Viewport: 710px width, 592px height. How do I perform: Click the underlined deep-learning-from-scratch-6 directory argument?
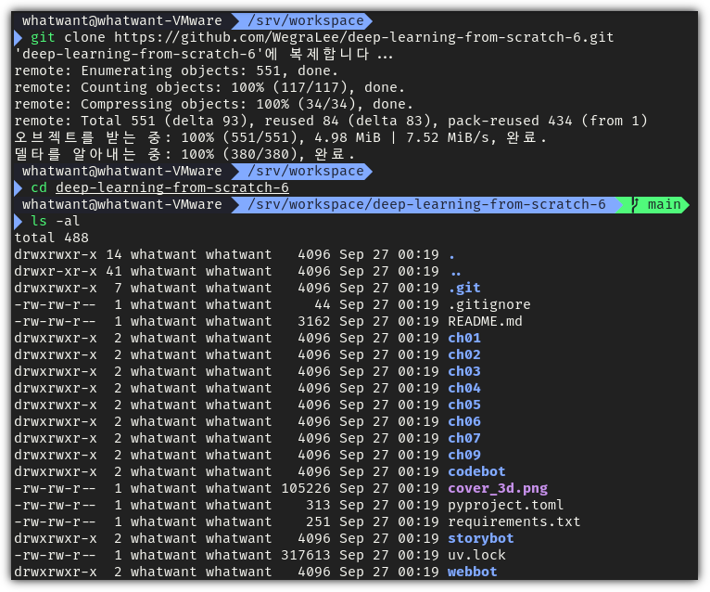pos(172,187)
